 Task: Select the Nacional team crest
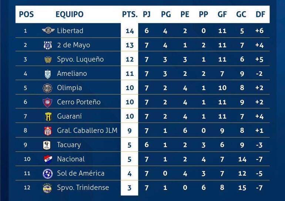coord(48,159)
